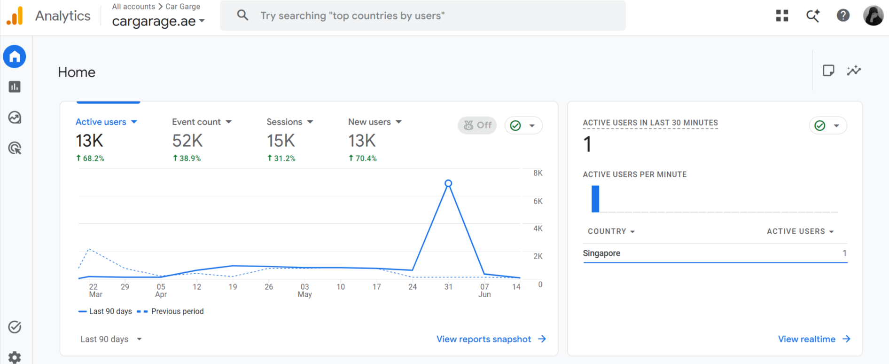Click the search input field

tap(423, 16)
